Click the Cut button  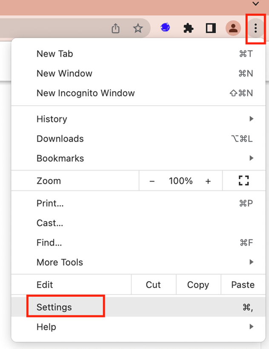[x=153, y=284]
